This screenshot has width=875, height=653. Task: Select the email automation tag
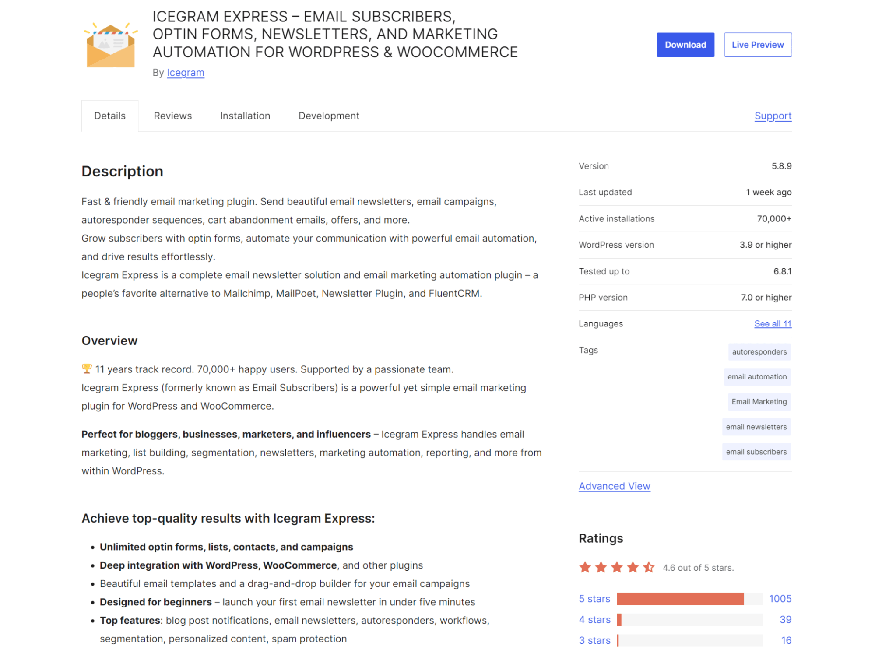(757, 377)
